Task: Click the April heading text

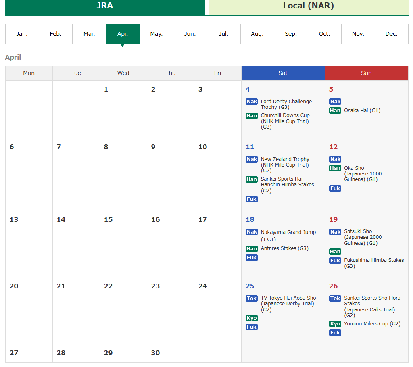Action: (13, 57)
